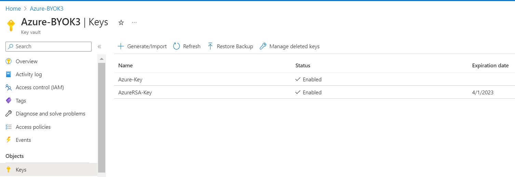Click the plus icon for Generate/Import

121,46
